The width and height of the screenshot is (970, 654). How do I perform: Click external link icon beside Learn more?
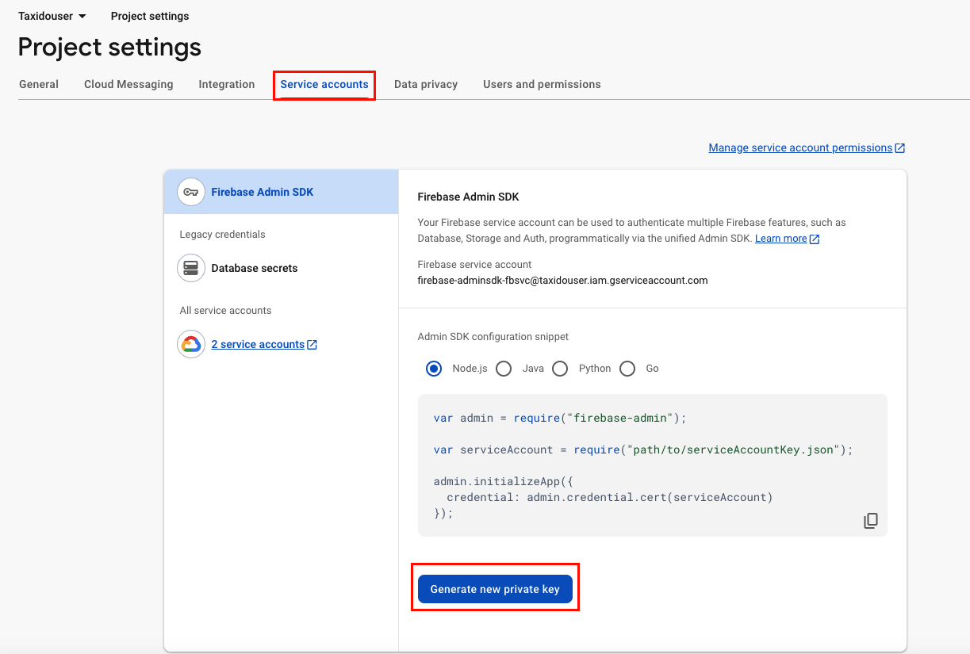click(x=815, y=239)
